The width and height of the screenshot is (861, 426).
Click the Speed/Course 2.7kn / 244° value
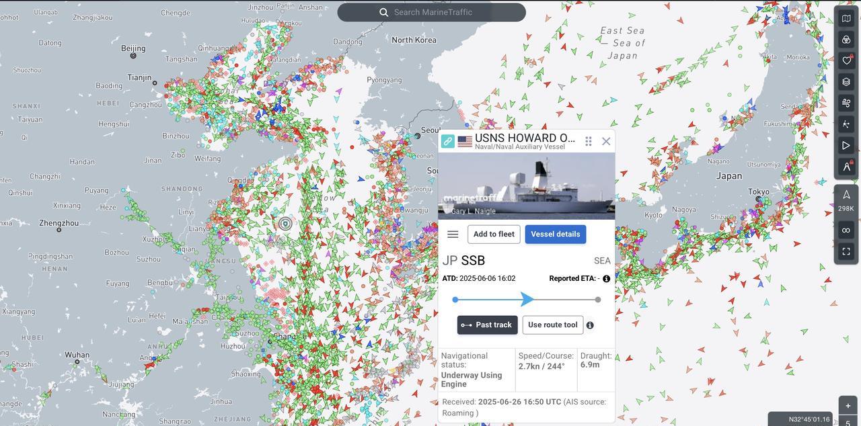coord(541,367)
